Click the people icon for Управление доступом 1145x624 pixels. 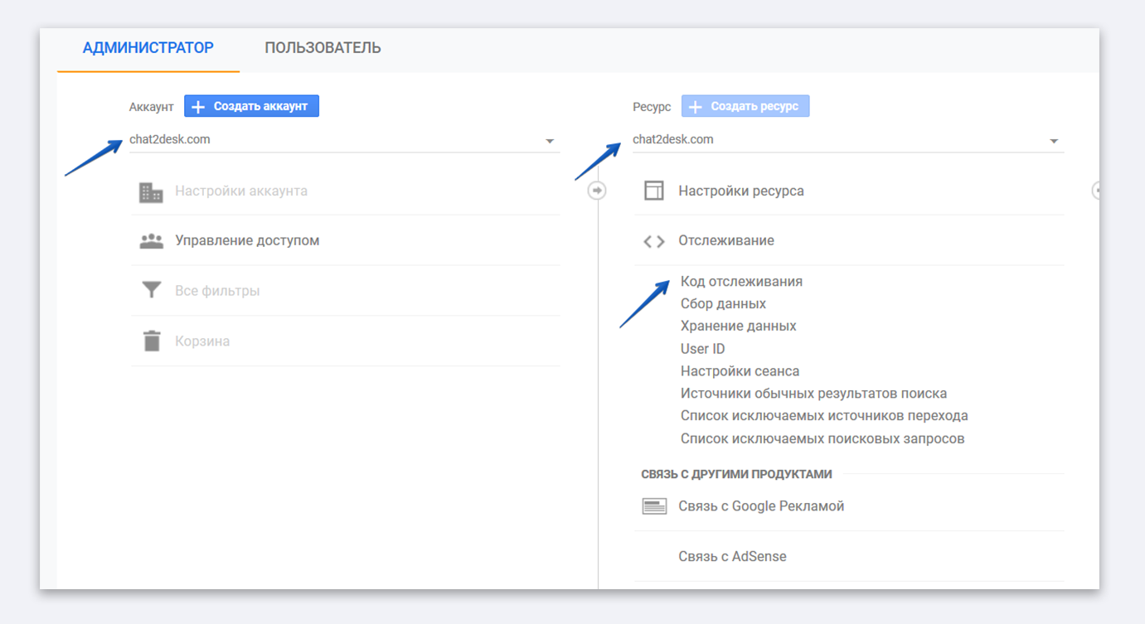coord(151,241)
